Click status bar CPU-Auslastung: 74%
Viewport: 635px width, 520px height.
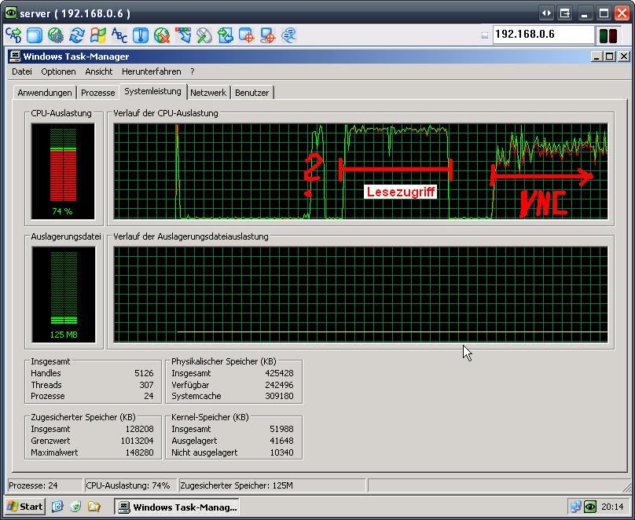(x=128, y=485)
